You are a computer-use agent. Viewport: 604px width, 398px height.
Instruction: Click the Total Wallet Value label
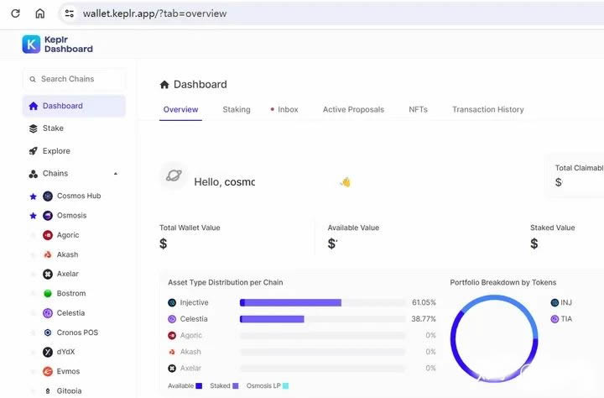tap(190, 228)
